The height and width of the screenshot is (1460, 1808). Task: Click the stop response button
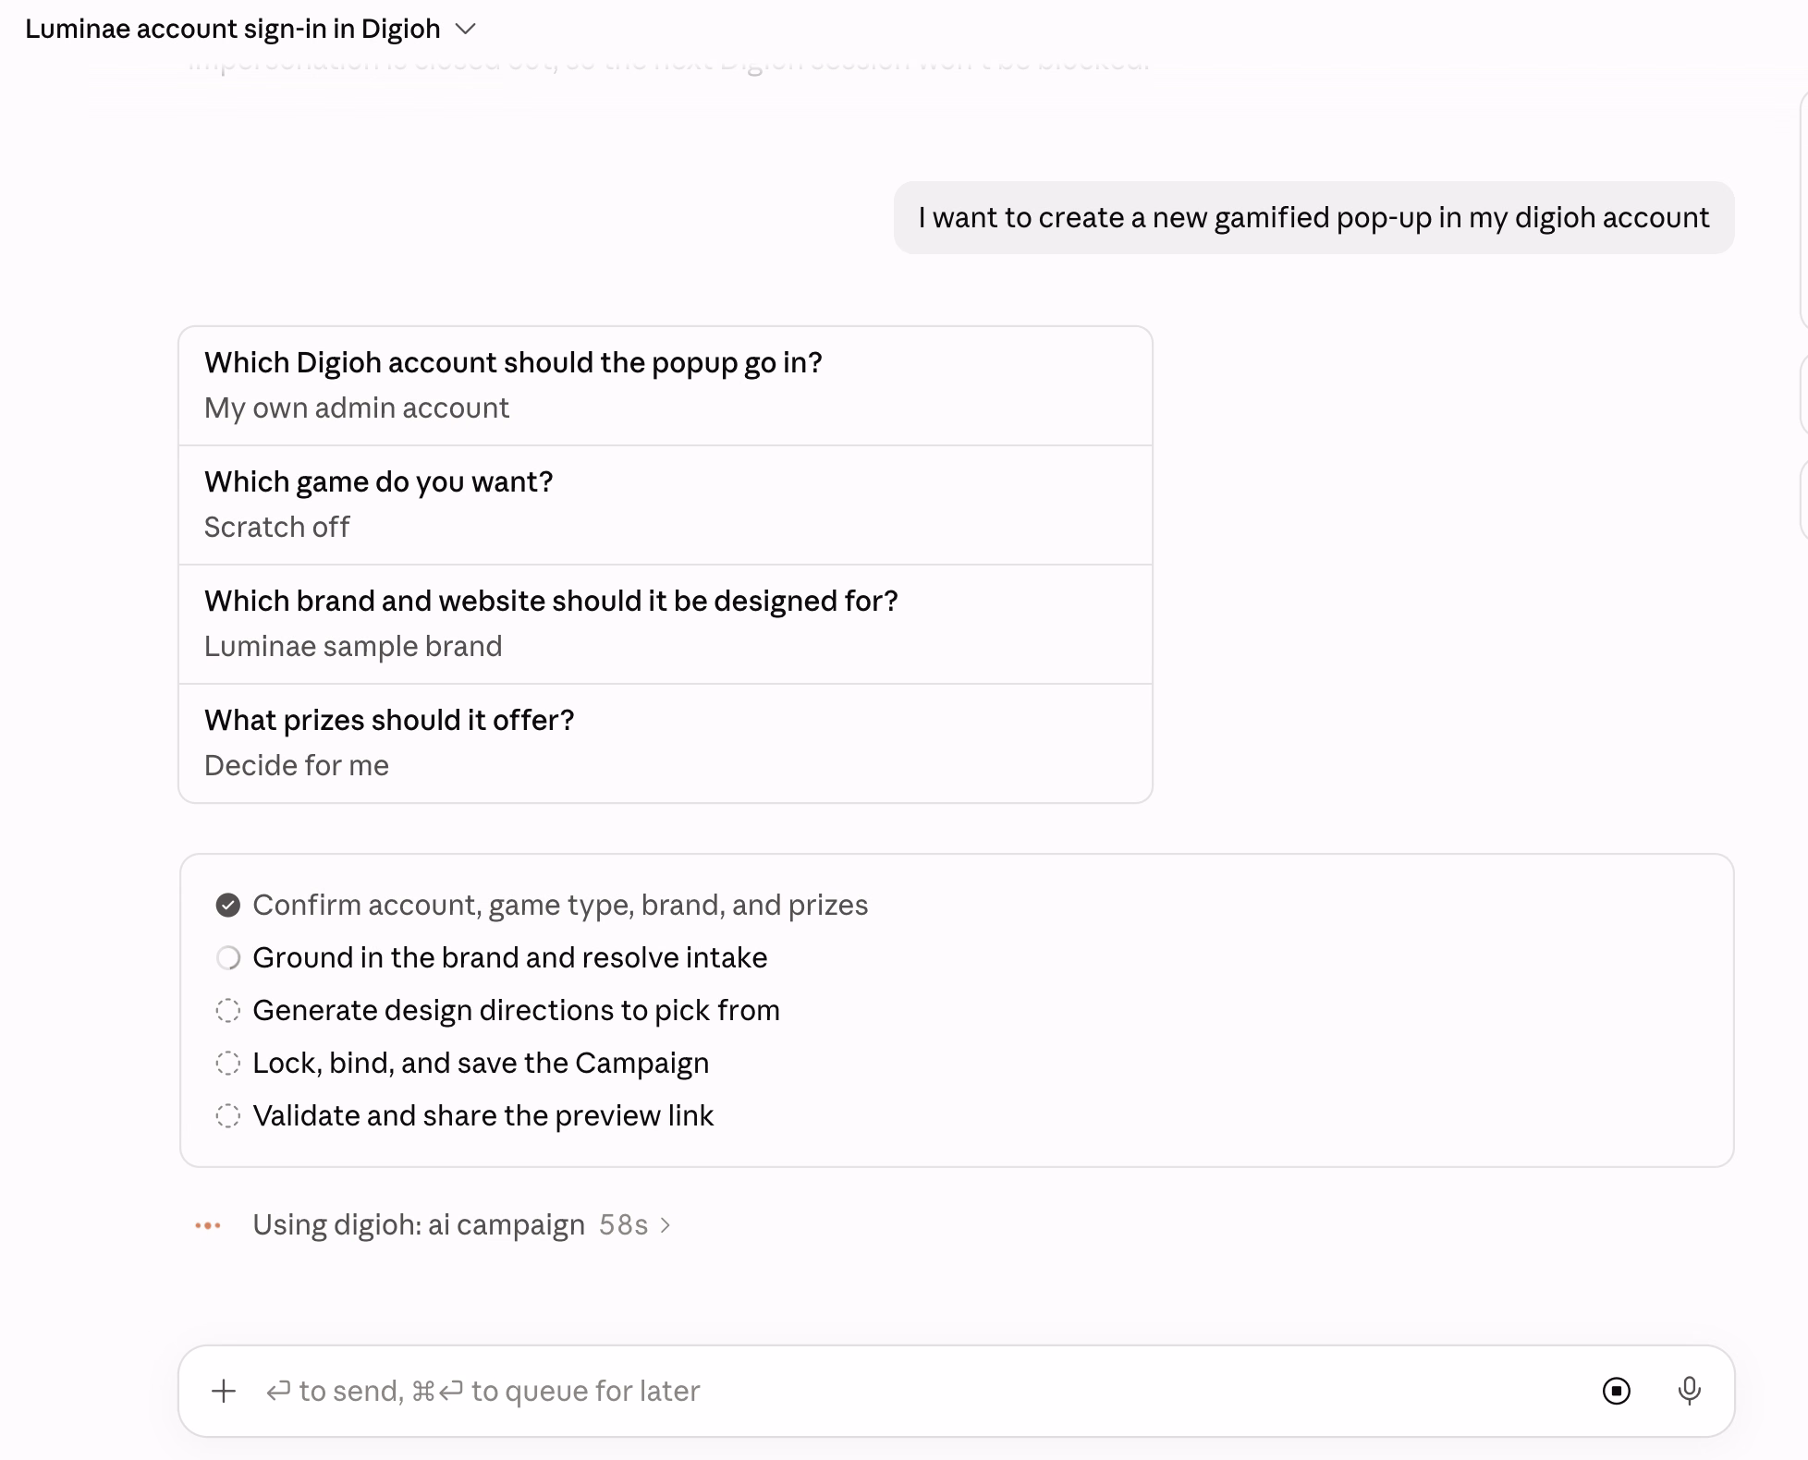1616,1391
